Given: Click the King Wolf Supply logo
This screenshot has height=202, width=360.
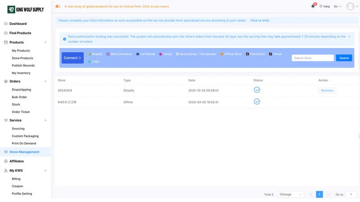Looking at the screenshot, I should coord(26,9).
